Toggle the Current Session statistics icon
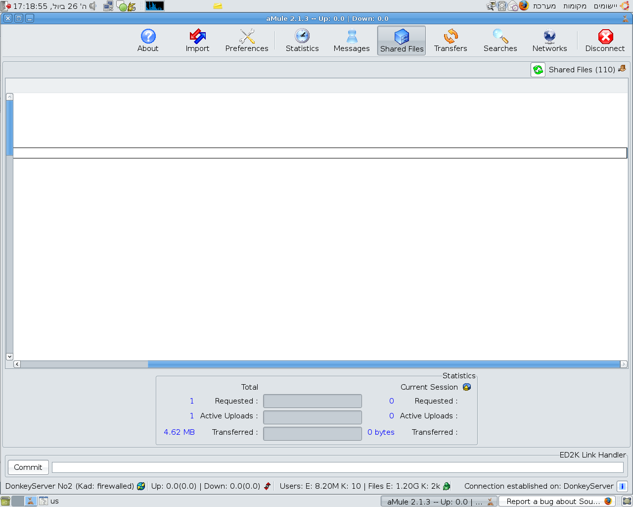 [x=466, y=387]
